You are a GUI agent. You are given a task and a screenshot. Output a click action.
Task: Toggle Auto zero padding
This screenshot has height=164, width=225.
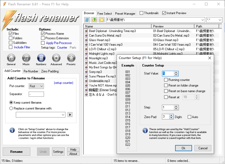point(189,117)
